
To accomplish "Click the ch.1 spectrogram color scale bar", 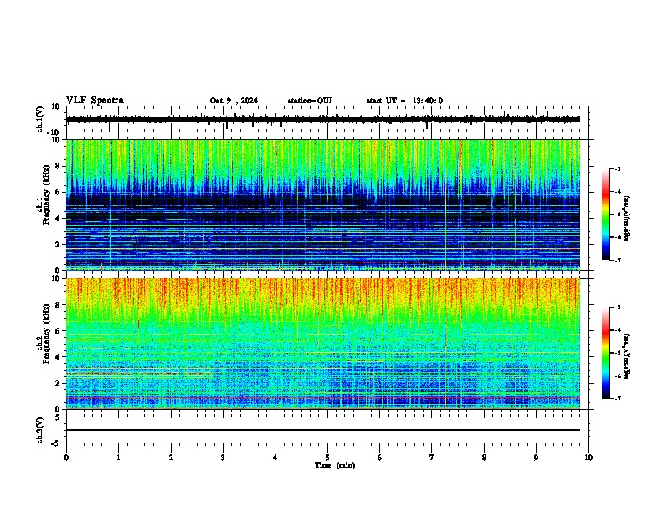I will coord(606,215).
